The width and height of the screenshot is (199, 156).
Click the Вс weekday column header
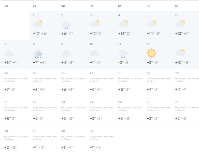point(177,6)
